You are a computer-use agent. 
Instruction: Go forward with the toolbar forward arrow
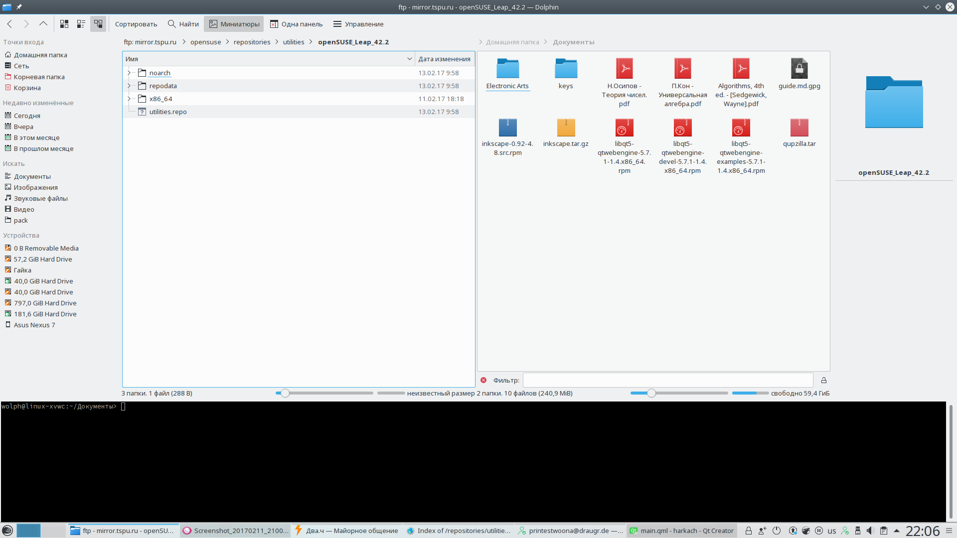click(x=26, y=24)
